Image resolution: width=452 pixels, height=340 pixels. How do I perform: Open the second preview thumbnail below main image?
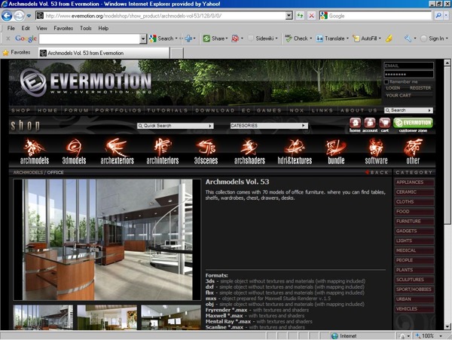tap(107, 317)
